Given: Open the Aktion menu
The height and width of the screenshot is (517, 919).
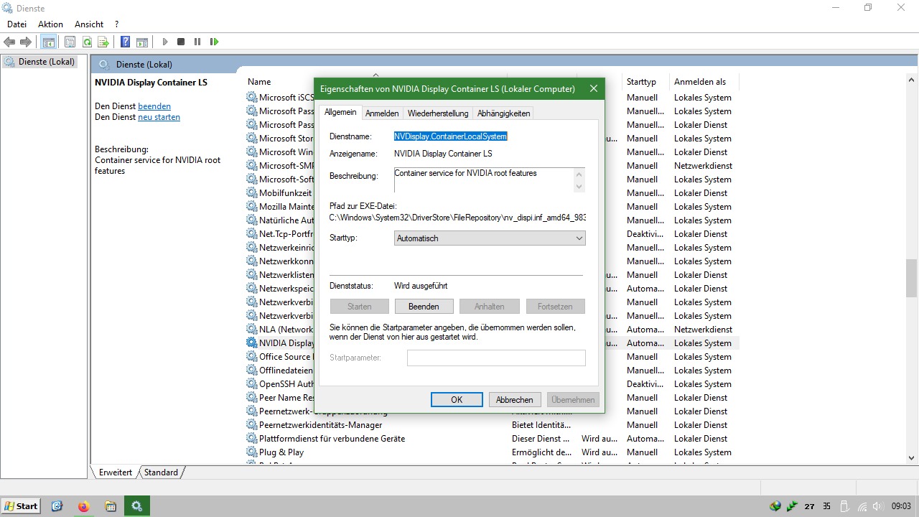Looking at the screenshot, I should click(50, 24).
